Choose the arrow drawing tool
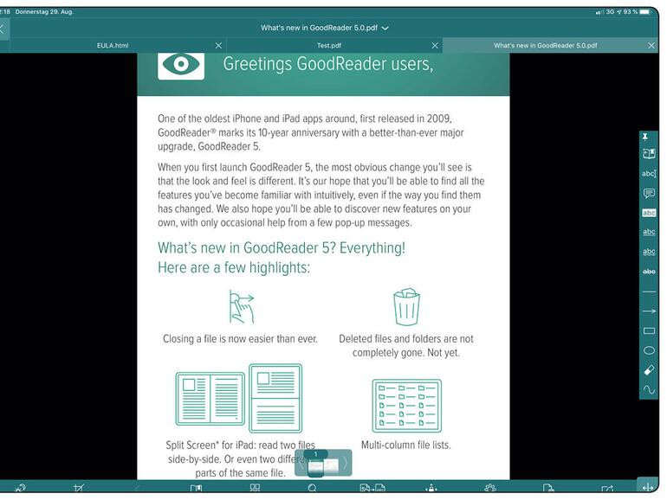 pyautogui.click(x=649, y=311)
